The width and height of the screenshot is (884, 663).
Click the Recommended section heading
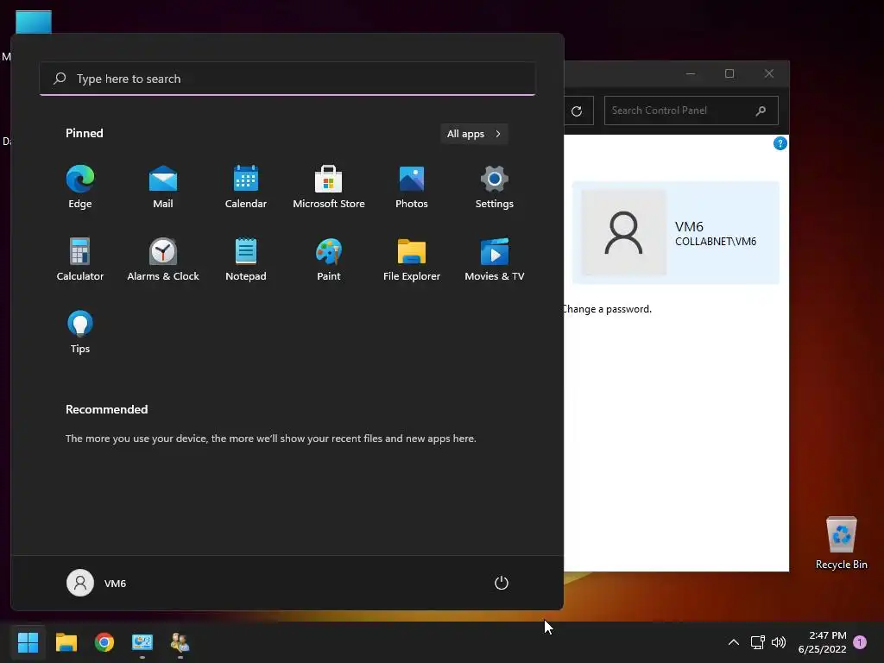point(106,409)
